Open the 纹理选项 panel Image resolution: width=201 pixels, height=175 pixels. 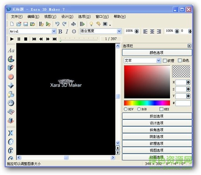point(157,143)
